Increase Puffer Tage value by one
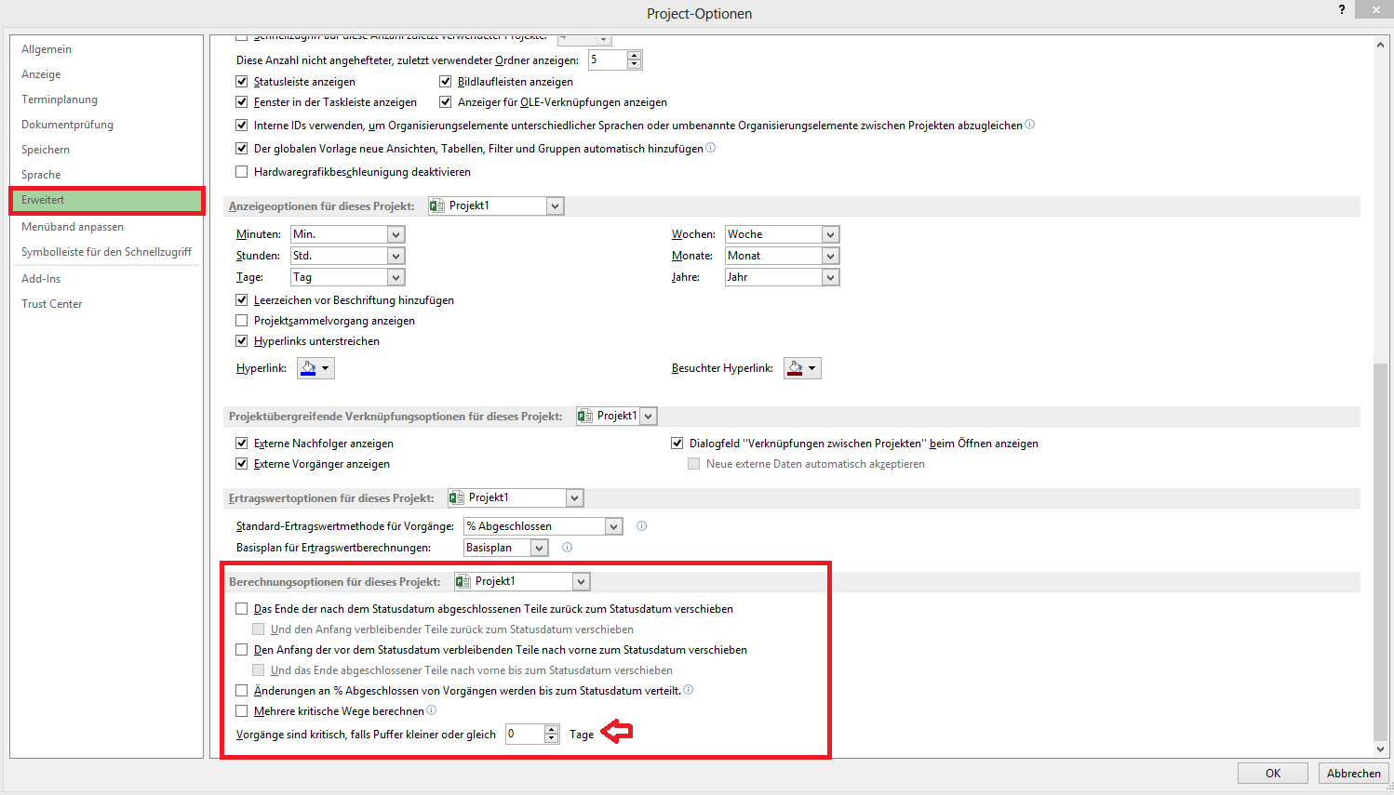 (551, 729)
